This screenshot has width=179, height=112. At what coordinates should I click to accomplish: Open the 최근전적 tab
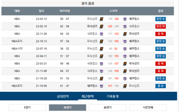pyautogui.click(x=87, y=97)
